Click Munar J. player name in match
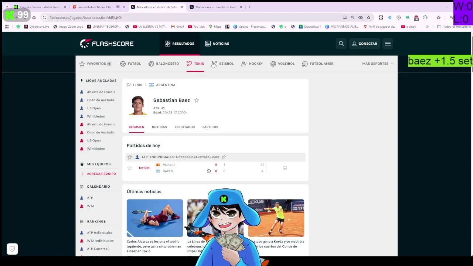The width and height of the screenshot is (473, 266). [x=169, y=165]
